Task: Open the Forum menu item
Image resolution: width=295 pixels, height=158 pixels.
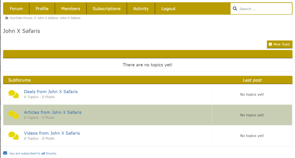Action: pyautogui.click(x=16, y=9)
